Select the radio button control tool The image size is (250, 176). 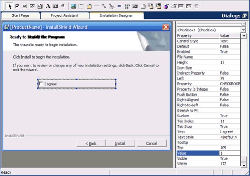click(x=63, y=6)
